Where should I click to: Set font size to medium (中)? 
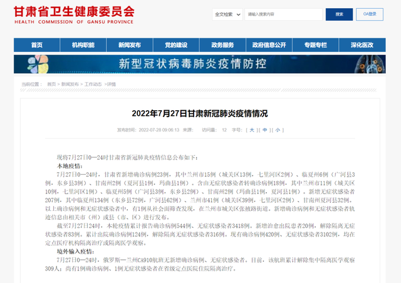click(265, 130)
